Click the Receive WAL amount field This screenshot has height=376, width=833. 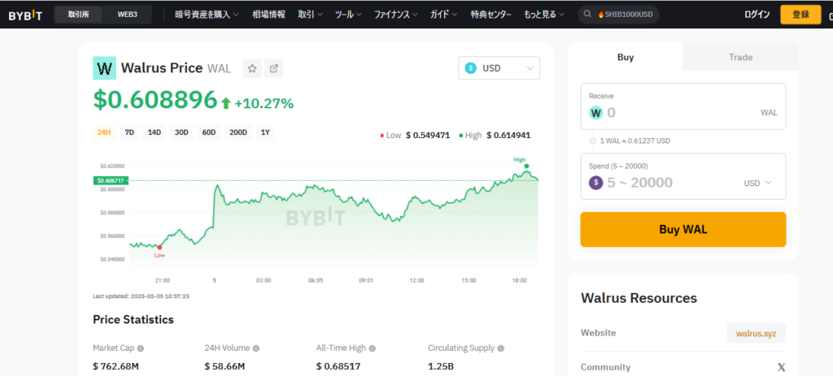pyautogui.click(x=679, y=113)
